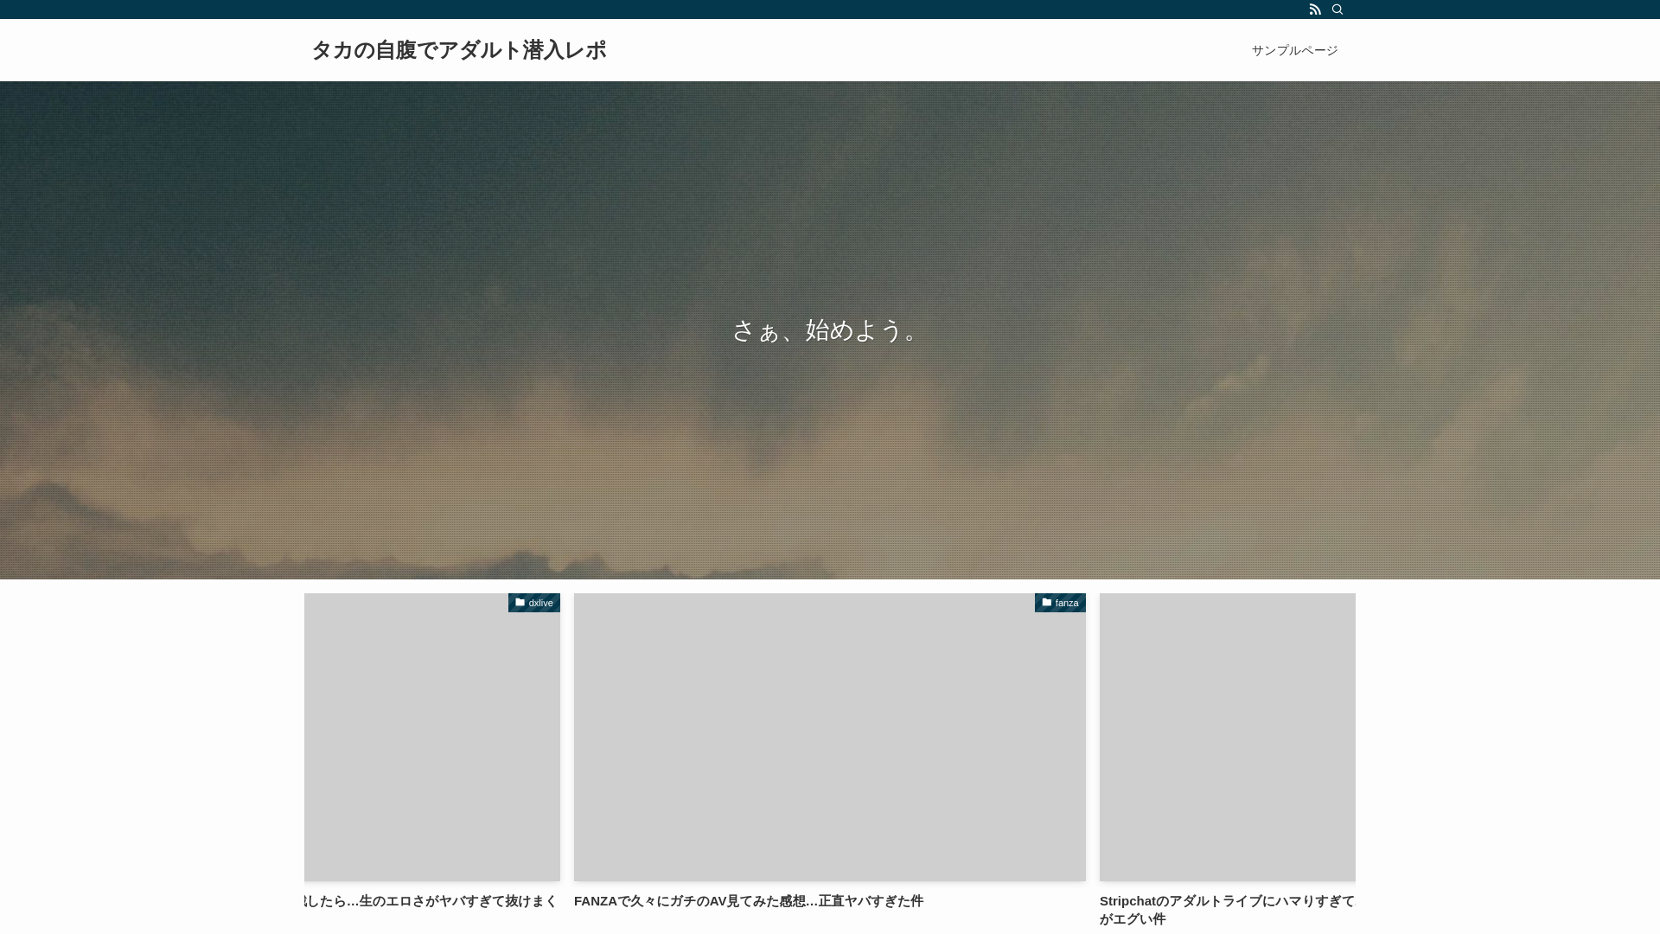
Task: Open the dxlive article thumbnail
Action: click(432, 737)
